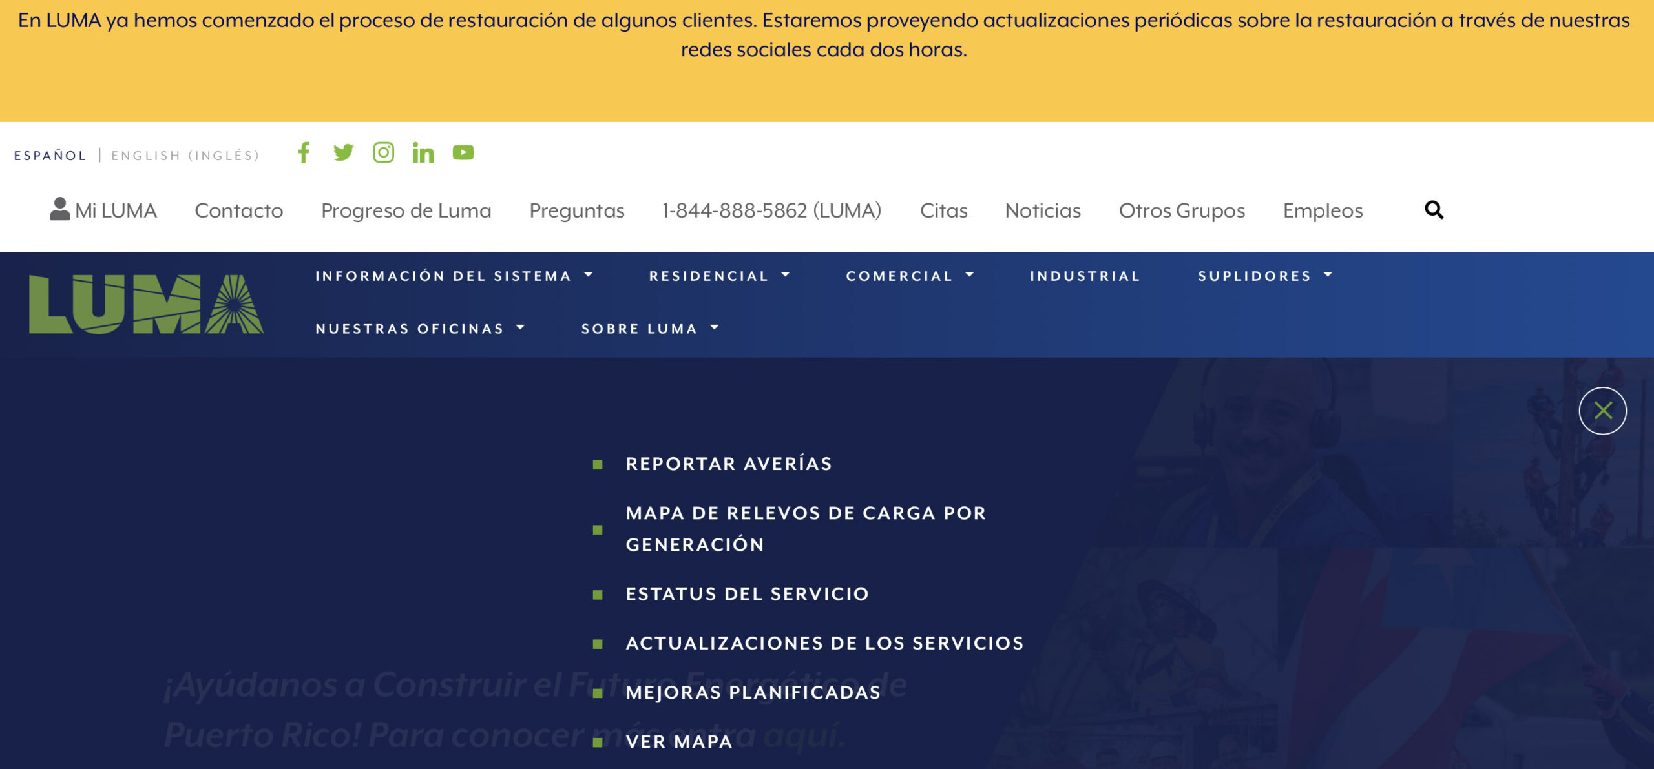Open LUMA's YouTube channel icon
This screenshot has width=1654, height=769.
click(463, 152)
